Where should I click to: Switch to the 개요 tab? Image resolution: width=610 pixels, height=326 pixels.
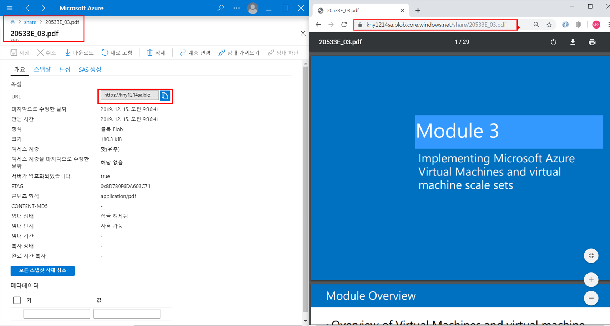click(20, 69)
